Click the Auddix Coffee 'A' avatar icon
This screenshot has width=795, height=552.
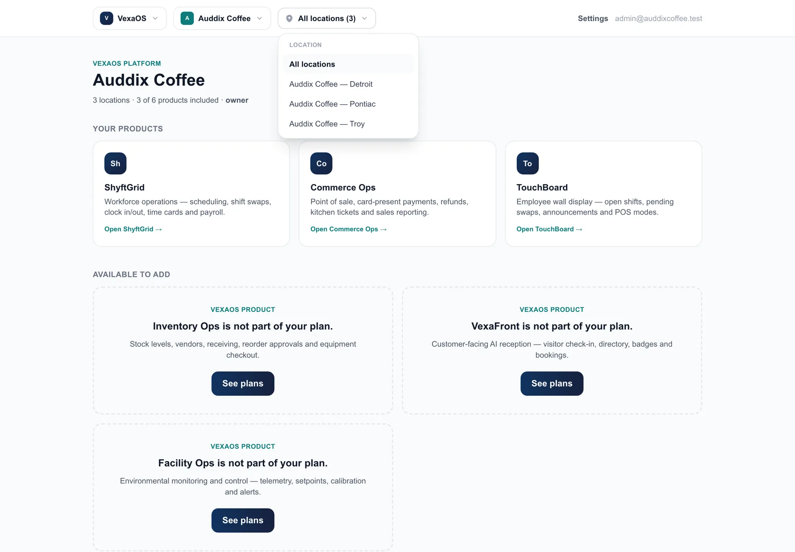(187, 18)
